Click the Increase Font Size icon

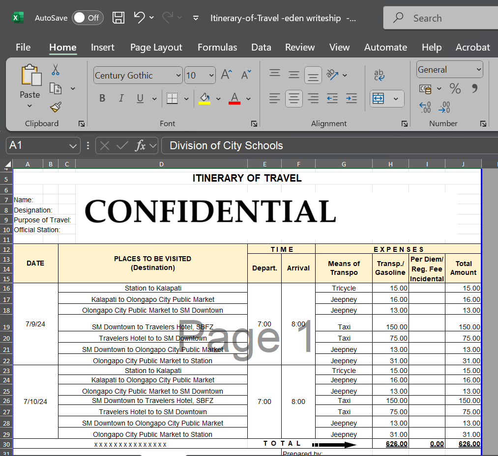click(x=226, y=75)
